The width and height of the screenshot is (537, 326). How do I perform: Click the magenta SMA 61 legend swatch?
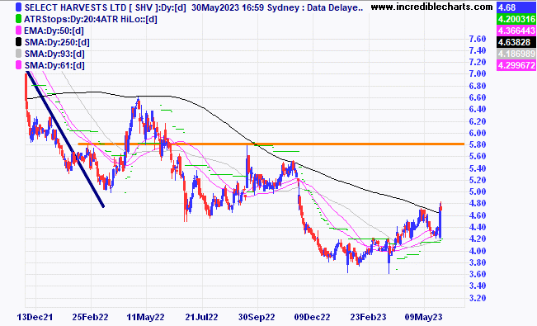tap(18, 65)
